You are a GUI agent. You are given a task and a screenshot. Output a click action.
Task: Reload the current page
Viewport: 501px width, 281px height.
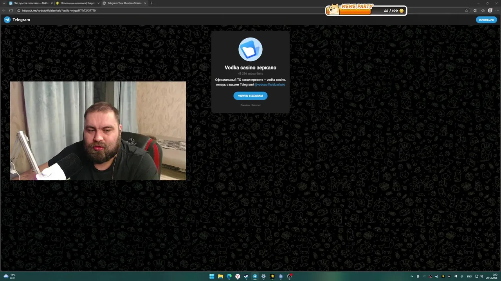tap(11, 11)
